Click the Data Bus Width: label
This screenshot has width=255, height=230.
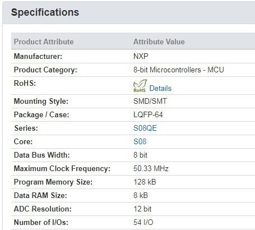pos(42,155)
